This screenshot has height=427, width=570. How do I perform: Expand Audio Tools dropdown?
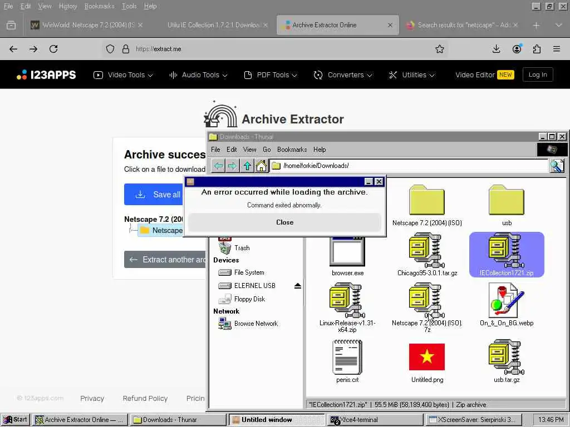tap(198, 75)
